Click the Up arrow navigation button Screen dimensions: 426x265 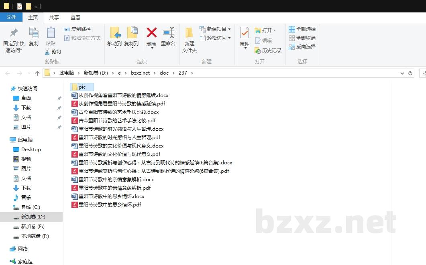[x=37, y=73]
